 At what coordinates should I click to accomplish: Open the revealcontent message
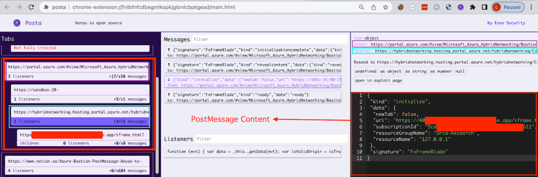[253, 67]
